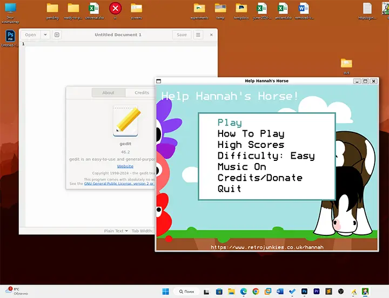Screen dimensions: 389x298
Task: Open VirtualBox from the taskbar
Action: pyautogui.click(x=267, y=292)
